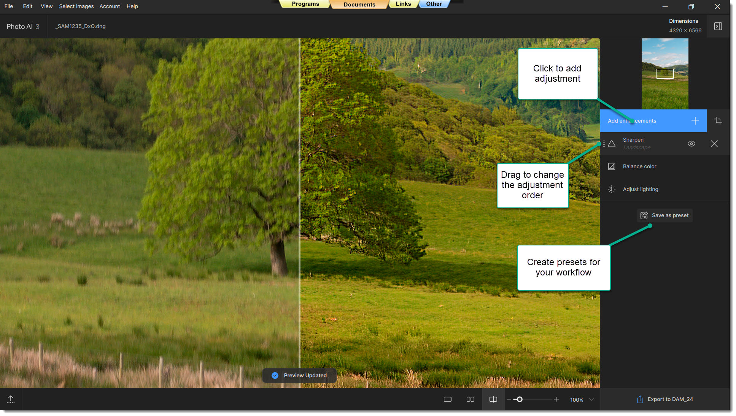Click the Photo AI 3 title

click(x=23, y=26)
